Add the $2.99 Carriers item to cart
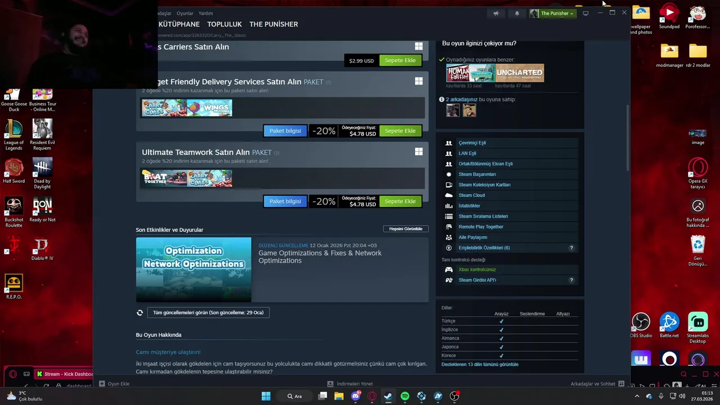Screen dimensions: 720x405 click(x=400, y=60)
